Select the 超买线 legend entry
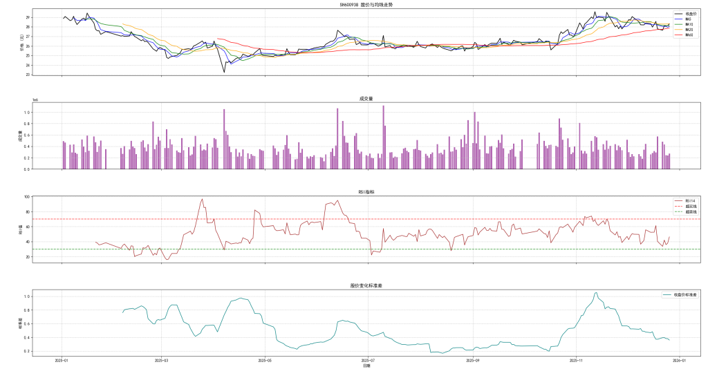 (x=691, y=206)
